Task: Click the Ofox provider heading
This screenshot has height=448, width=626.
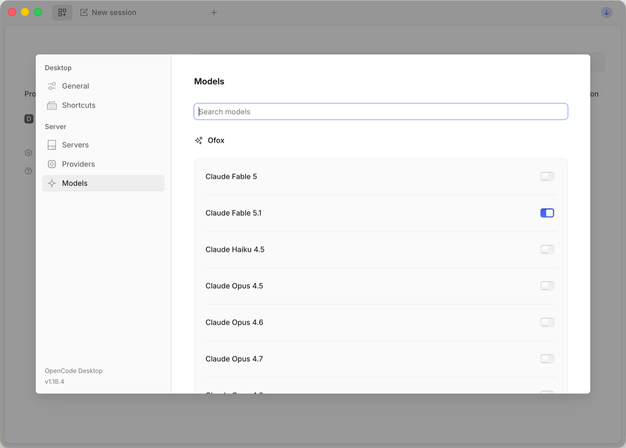Action: [216, 140]
